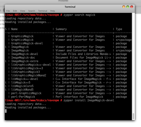Click the 'package' type of perl-PerlMagick row
This screenshot has width=141, height=127.
(x=121, y=97)
